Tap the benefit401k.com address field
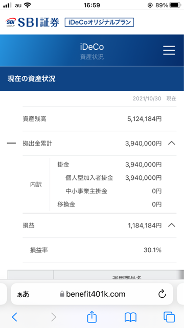Image resolution: width=184 pixels, height=328 pixels. pyautogui.click(x=92, y=294)
